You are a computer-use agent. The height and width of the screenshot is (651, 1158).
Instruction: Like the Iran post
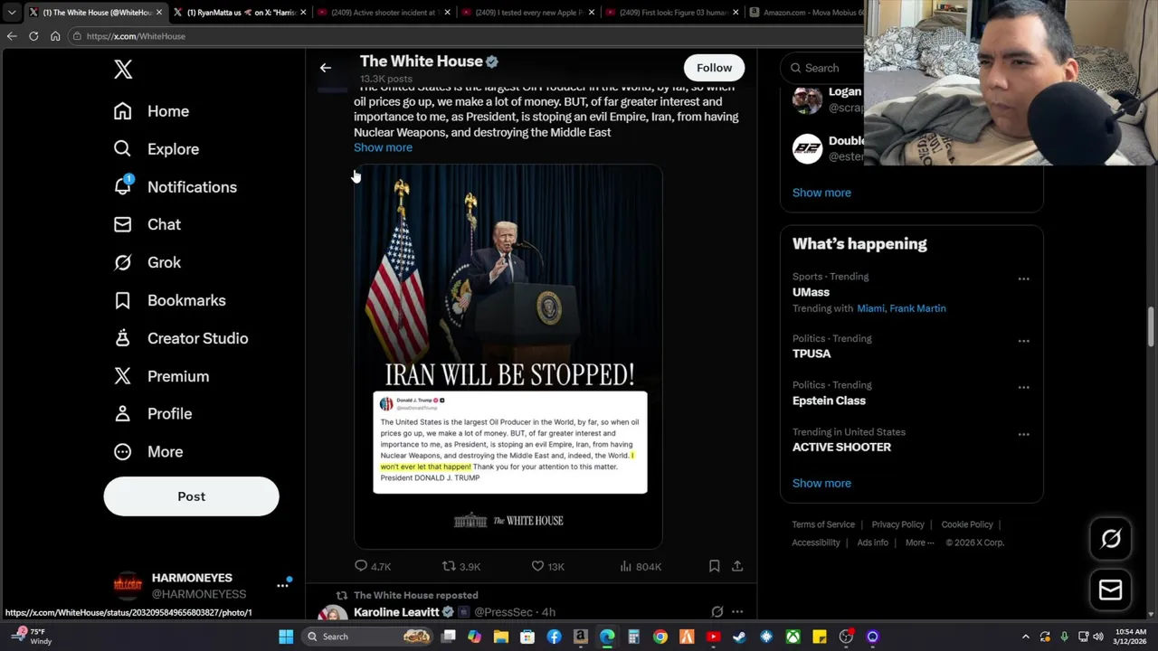click(x=537, y=566)
